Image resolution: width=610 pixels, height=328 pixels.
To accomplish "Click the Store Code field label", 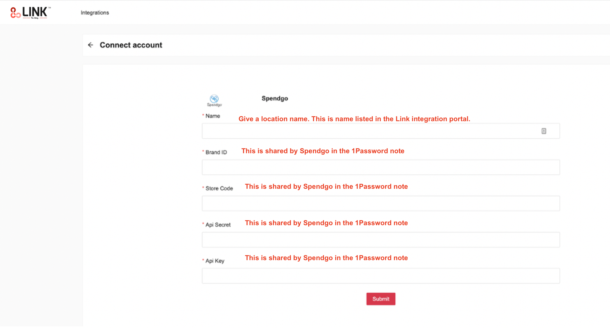I will 219,188.
